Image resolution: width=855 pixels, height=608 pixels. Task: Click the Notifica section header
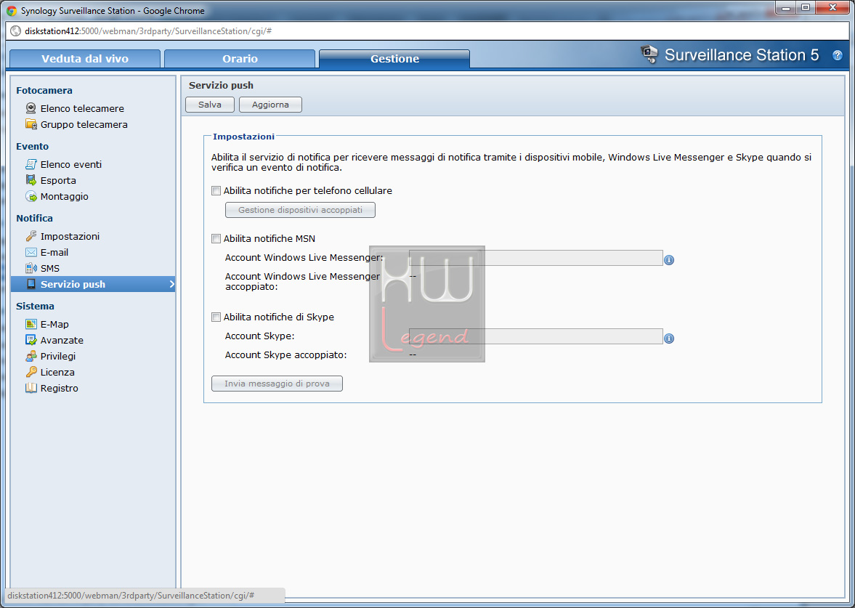coord(34,218)
